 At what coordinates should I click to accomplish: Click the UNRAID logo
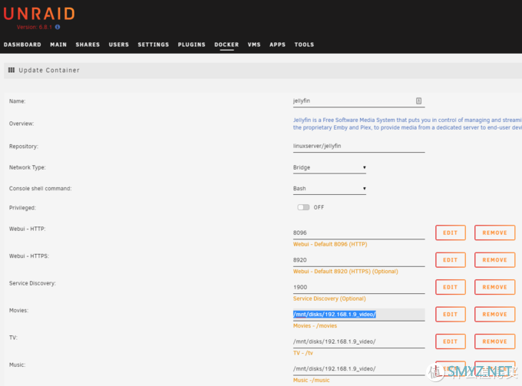(39, 14)
